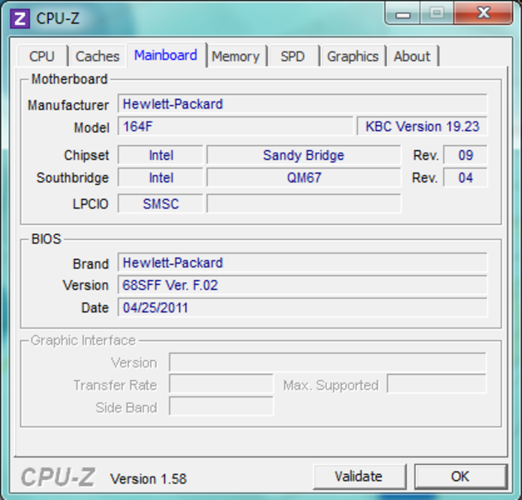Screen dimensions: 522x500
Task: Open the Caches tab
Action: coord(98,56)
